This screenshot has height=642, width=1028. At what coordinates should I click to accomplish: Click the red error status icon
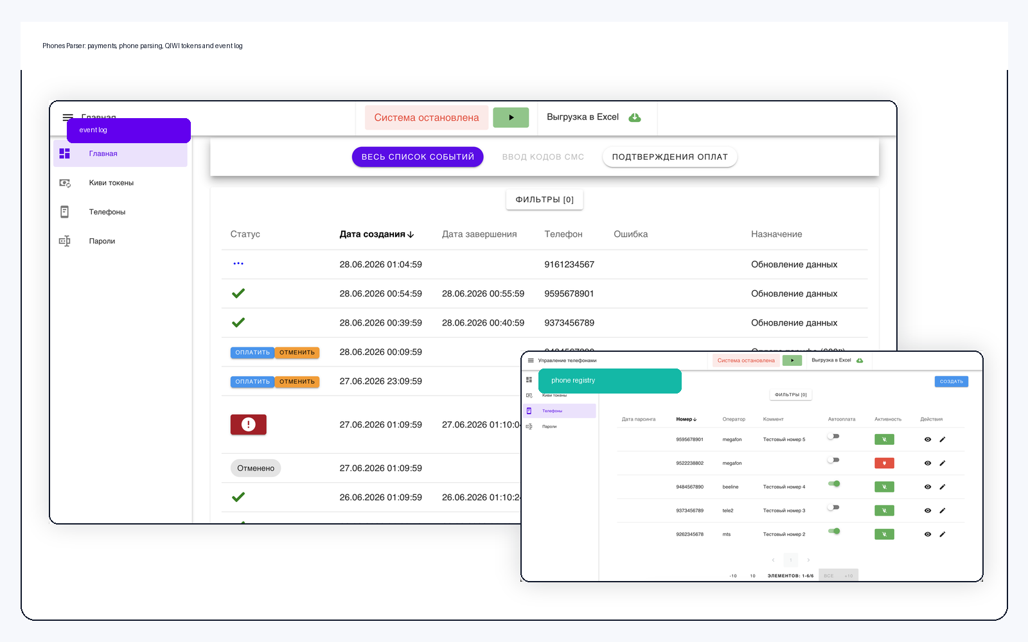(249, 424)
